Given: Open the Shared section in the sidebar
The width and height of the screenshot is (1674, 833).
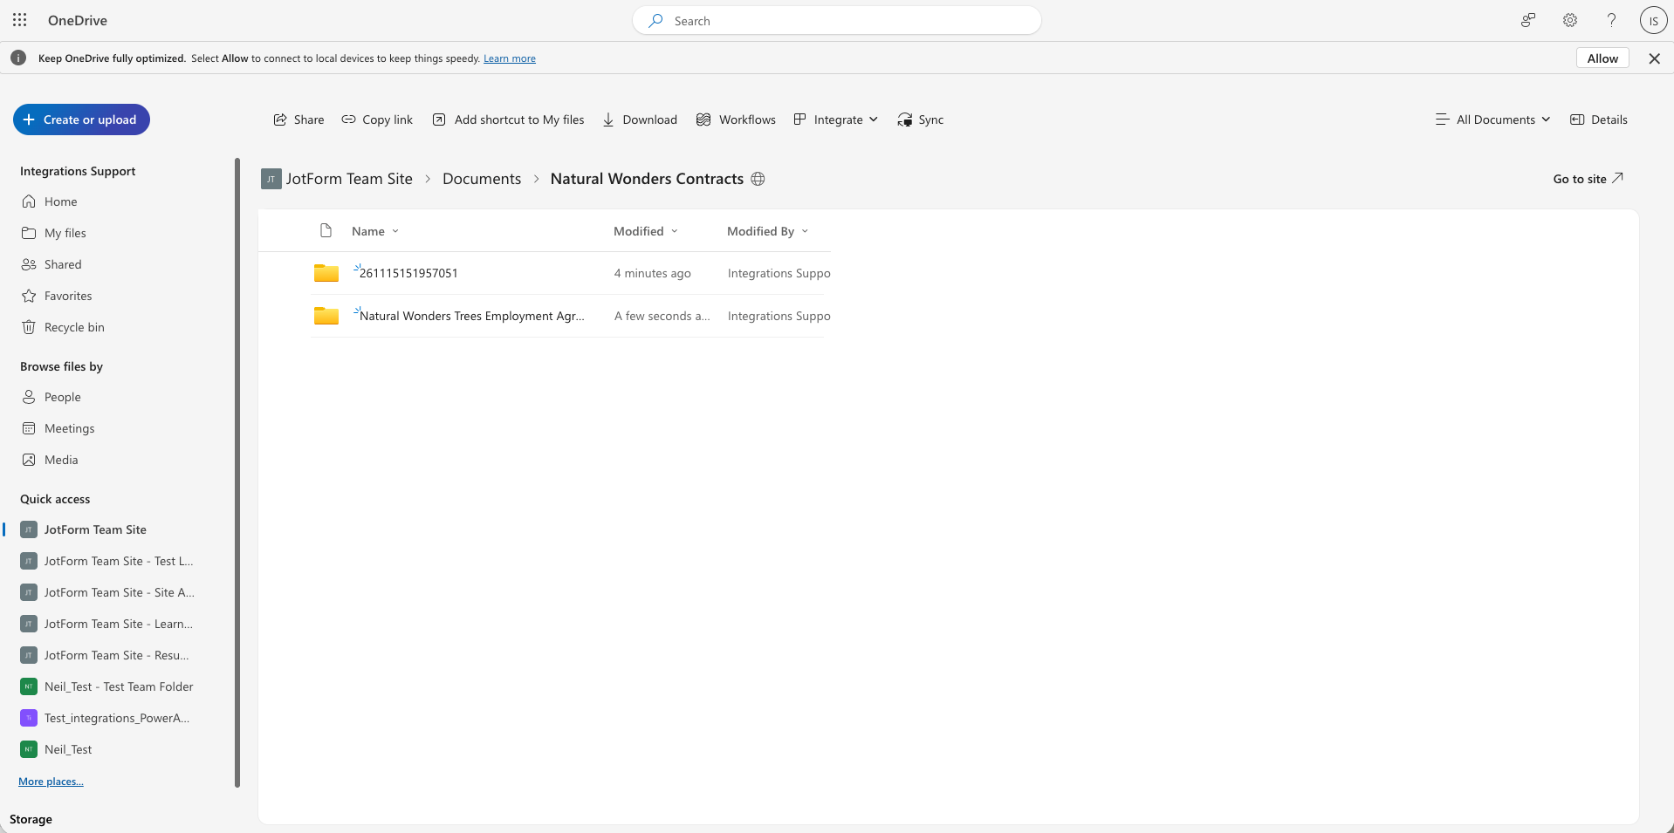Looking at the screenshot, I should click(x=62, y=263).
